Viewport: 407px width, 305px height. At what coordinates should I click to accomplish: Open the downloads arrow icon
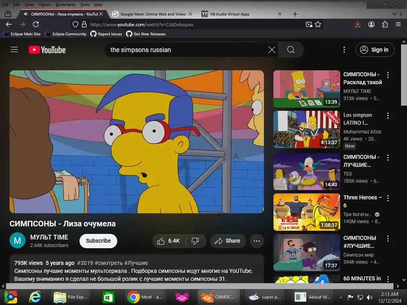[357, 24]
